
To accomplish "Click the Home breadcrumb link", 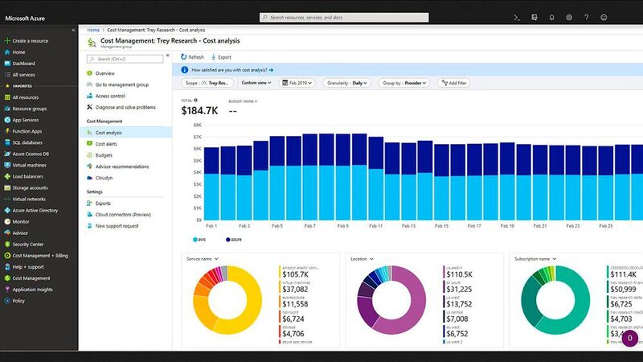I will (x=93, y=30).
